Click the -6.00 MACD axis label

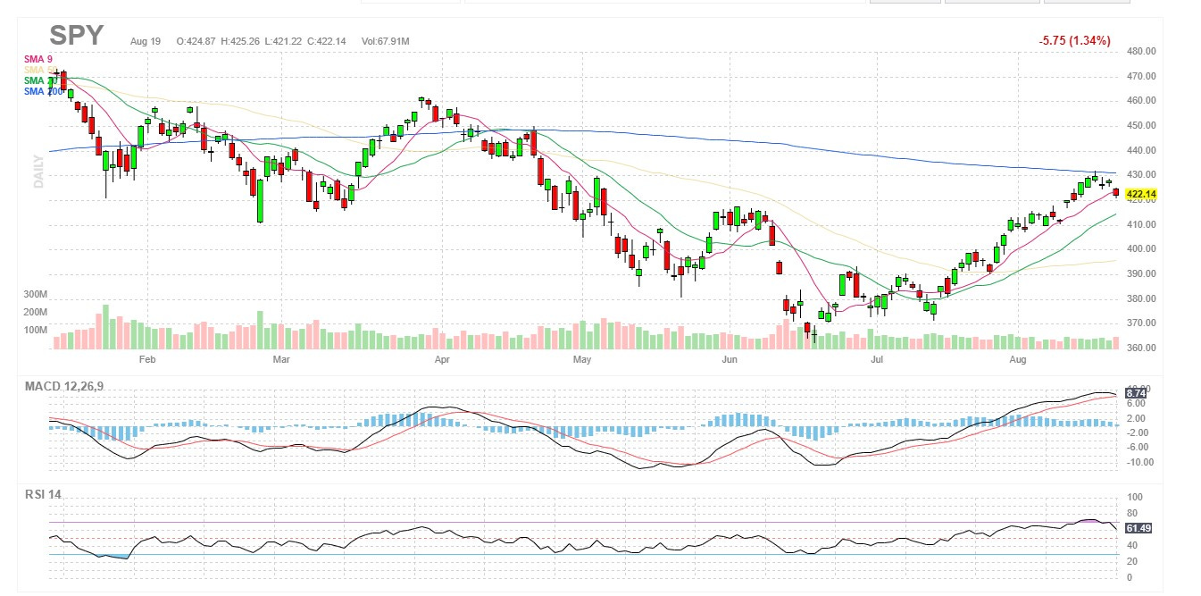point(1138,448)
